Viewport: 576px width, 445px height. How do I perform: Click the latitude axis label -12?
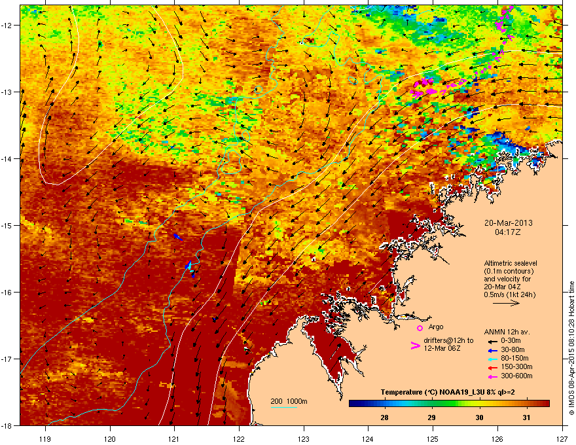(x=7, y=26)
